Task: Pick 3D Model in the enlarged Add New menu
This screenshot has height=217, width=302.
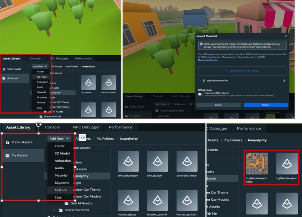Action: click(x=62, y=153)
